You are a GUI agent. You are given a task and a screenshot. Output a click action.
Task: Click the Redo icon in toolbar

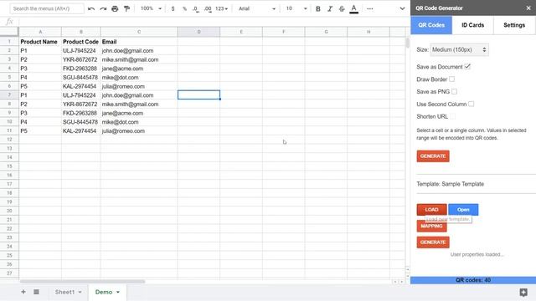103,8
